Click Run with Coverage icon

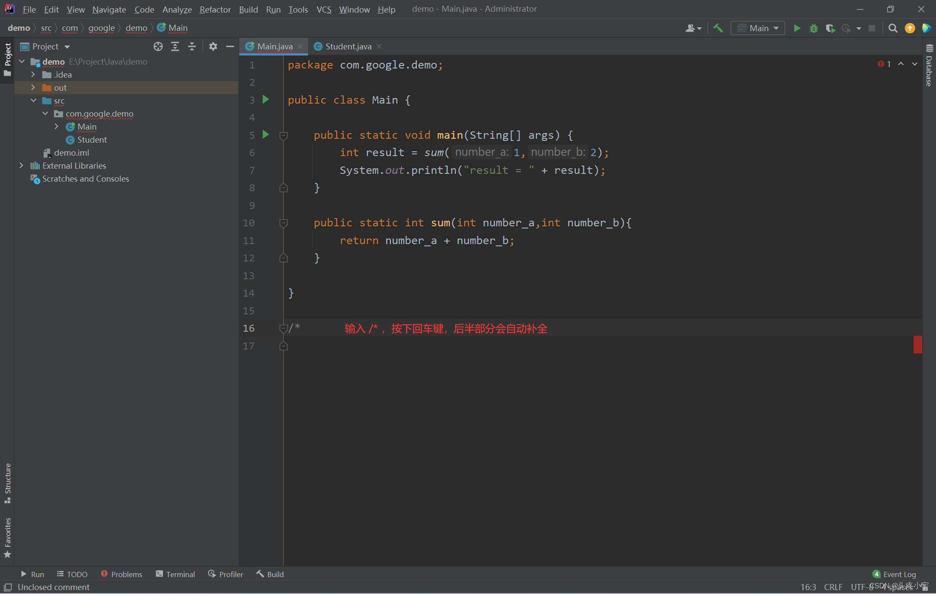point(830,28)
